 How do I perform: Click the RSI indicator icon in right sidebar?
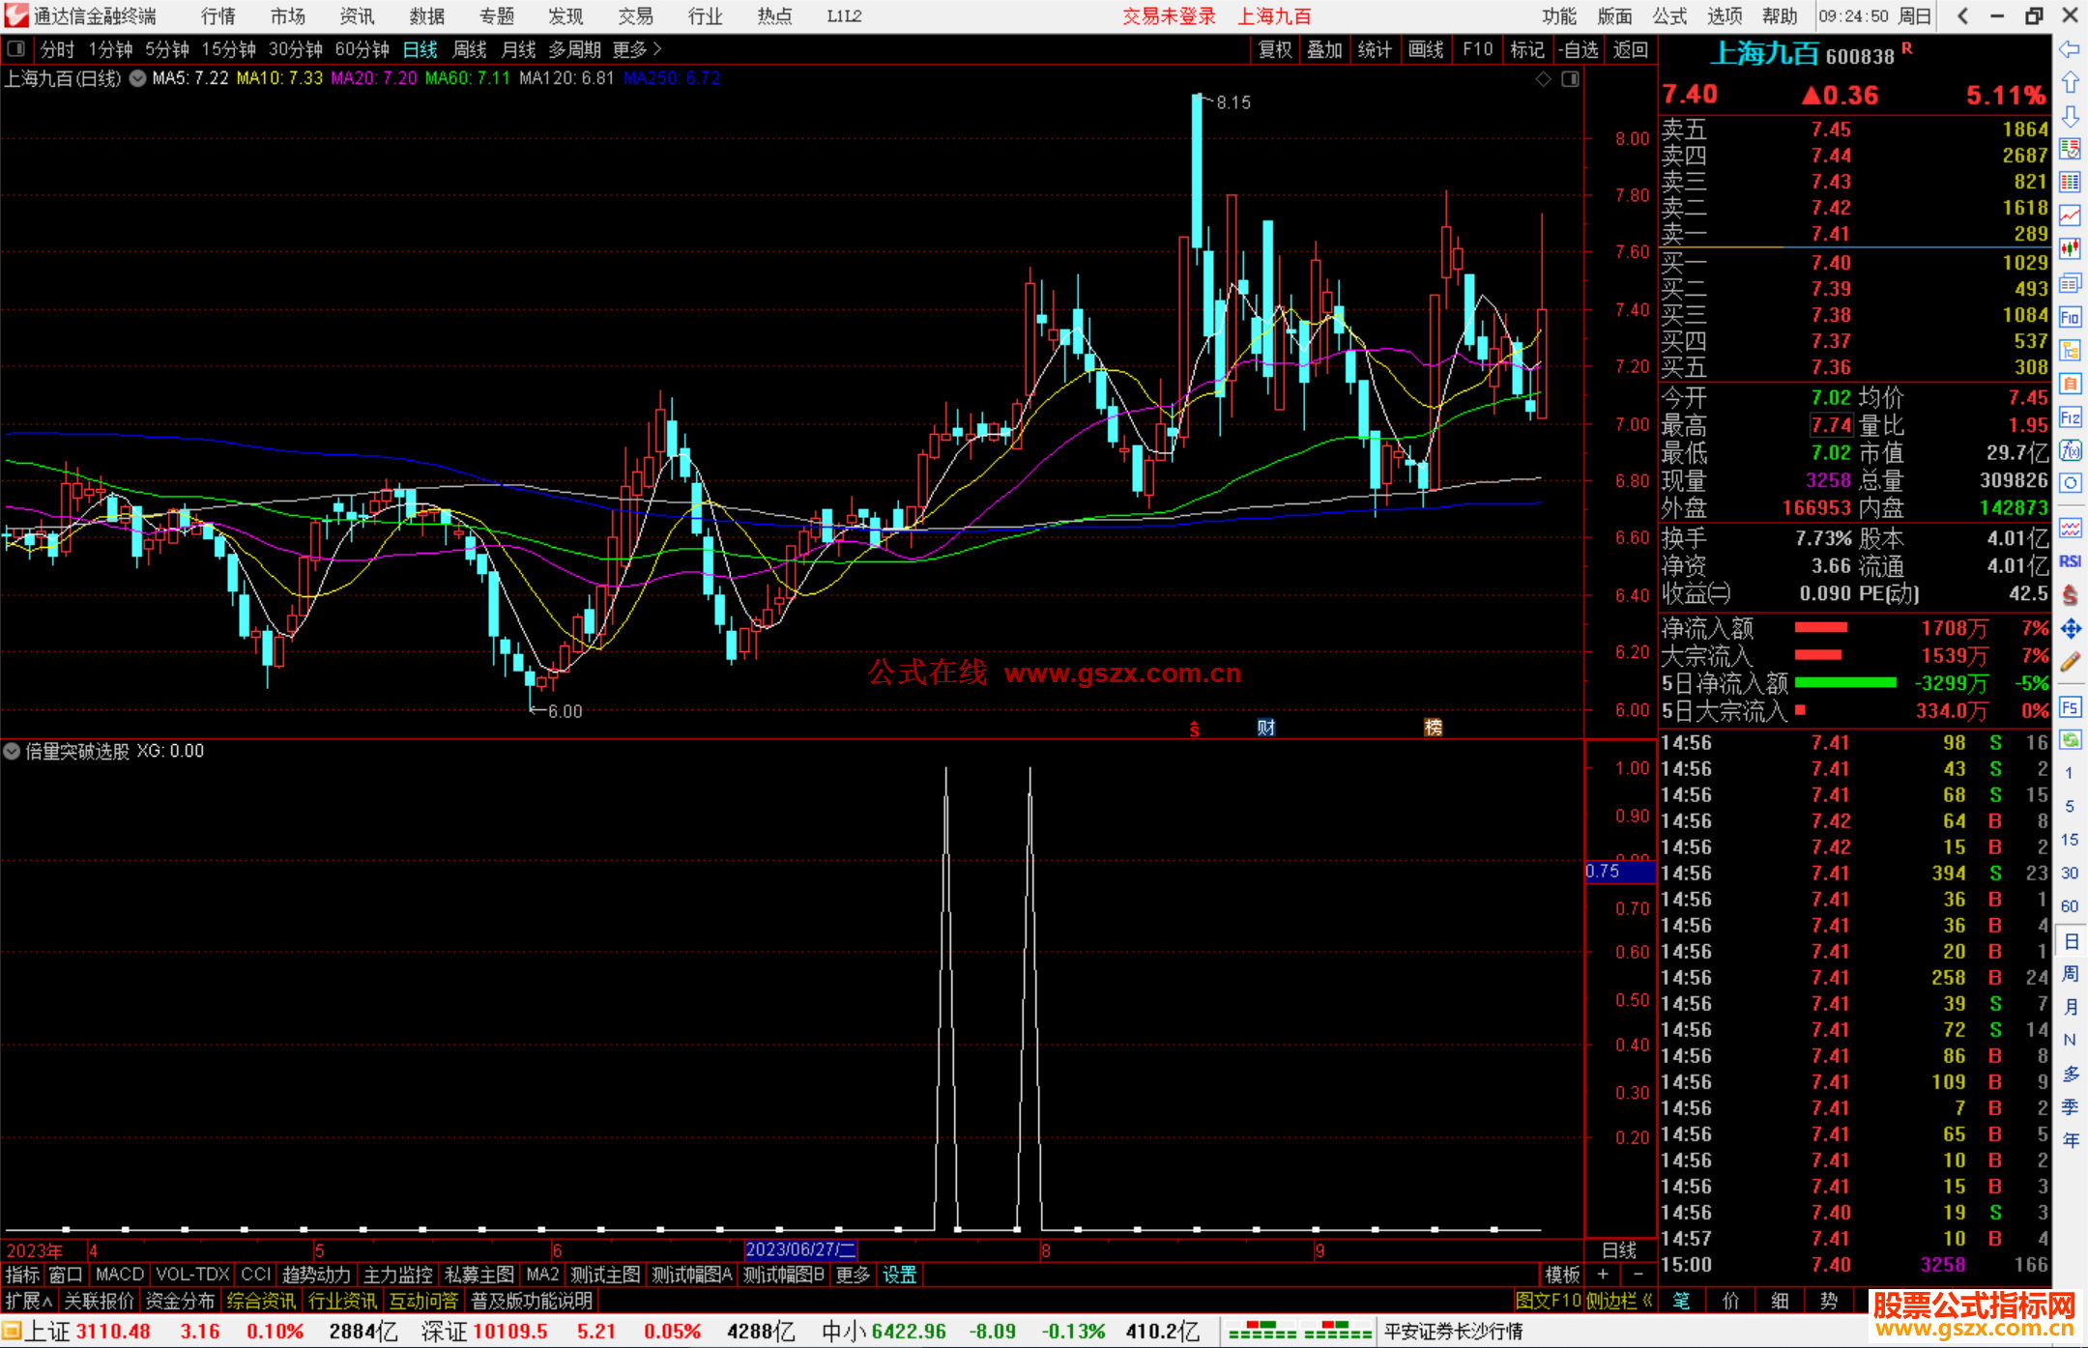[2070, 561]
